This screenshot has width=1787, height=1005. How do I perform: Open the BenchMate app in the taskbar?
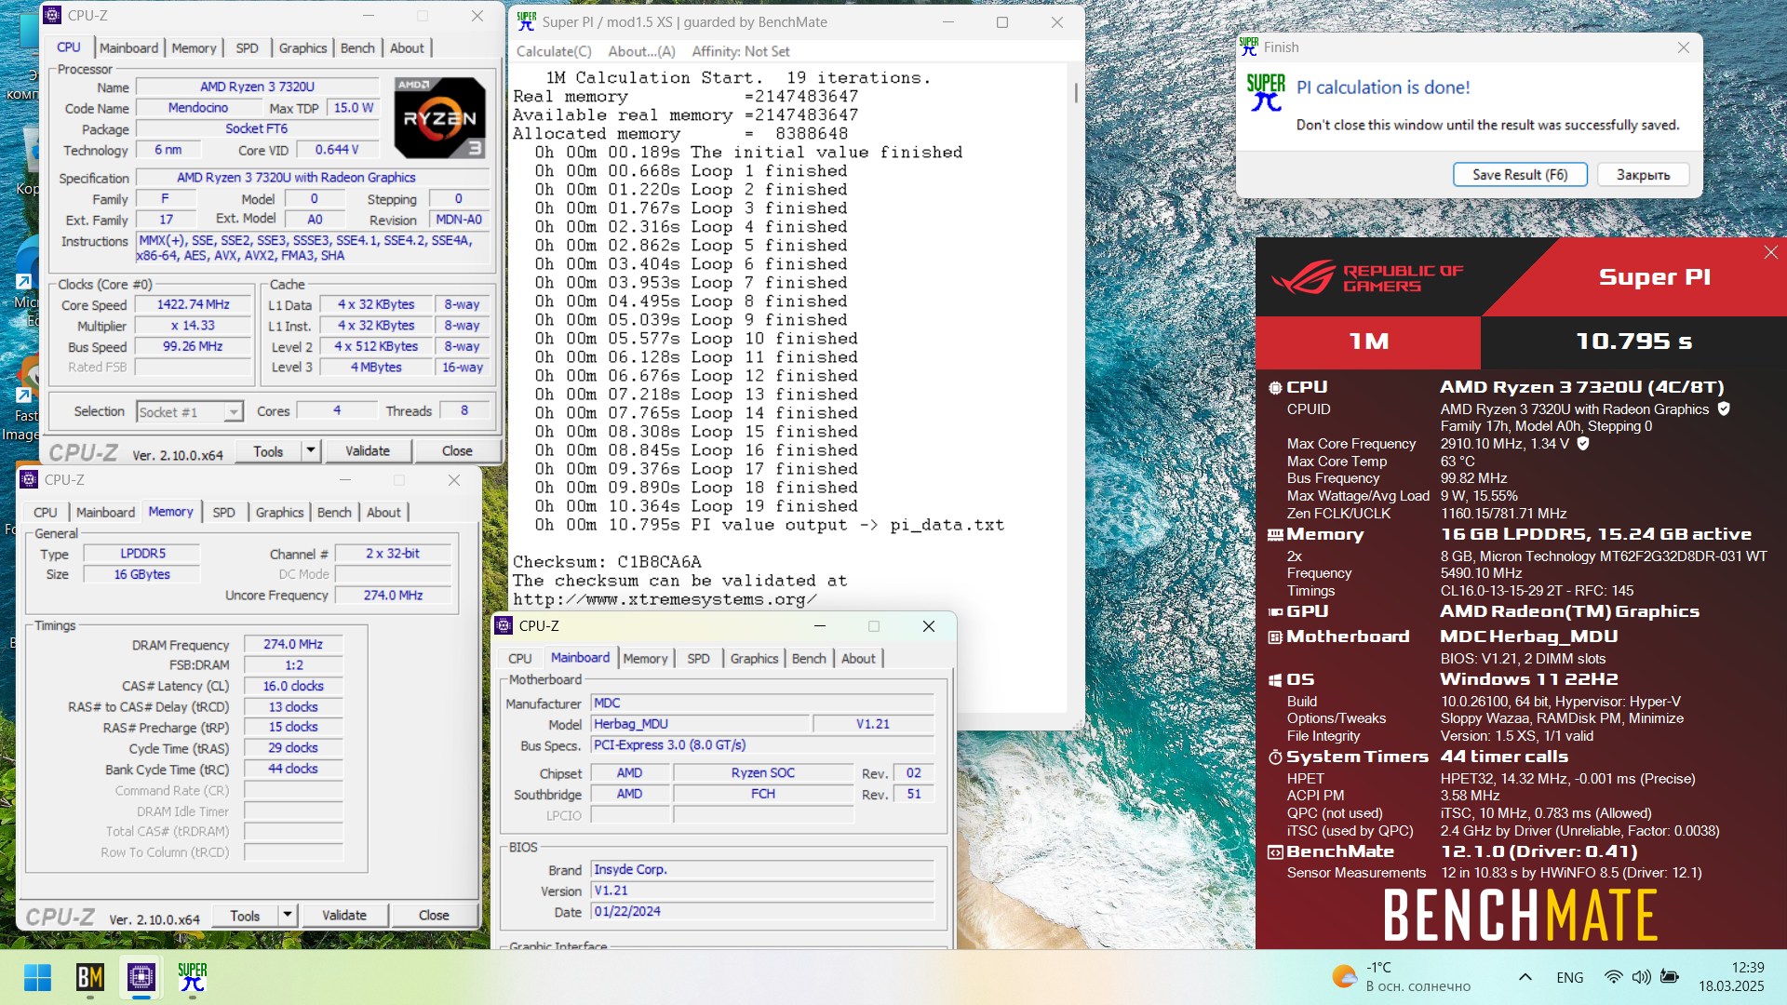[x=89, y=977]
